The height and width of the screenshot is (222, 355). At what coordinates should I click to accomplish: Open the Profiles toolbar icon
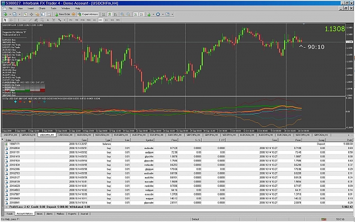coord(15,14)
